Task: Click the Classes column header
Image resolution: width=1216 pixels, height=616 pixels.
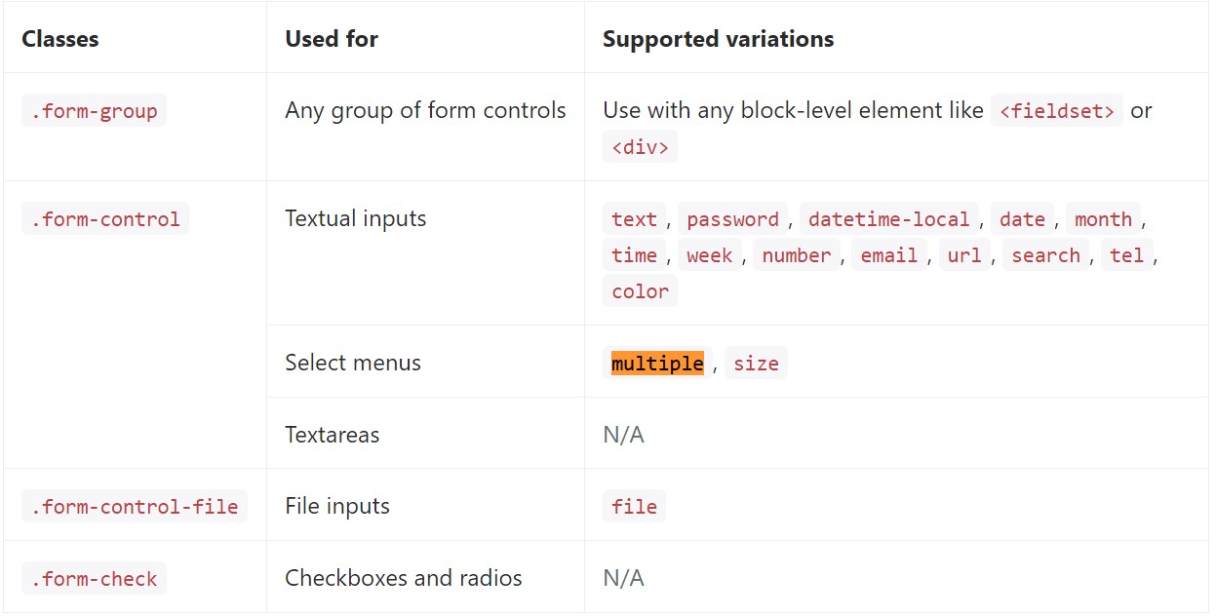Action: [60, 39]
